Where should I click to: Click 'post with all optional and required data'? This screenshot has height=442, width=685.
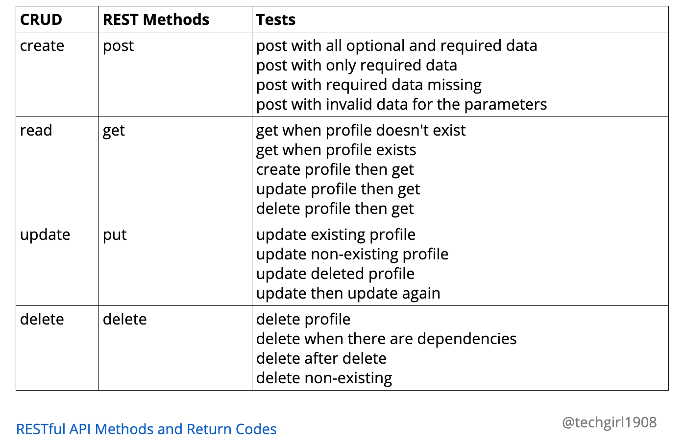[x=396, y=46]
